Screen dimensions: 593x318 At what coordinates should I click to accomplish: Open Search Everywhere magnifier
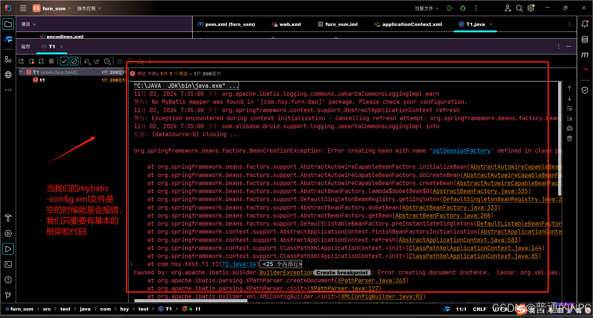519,8
